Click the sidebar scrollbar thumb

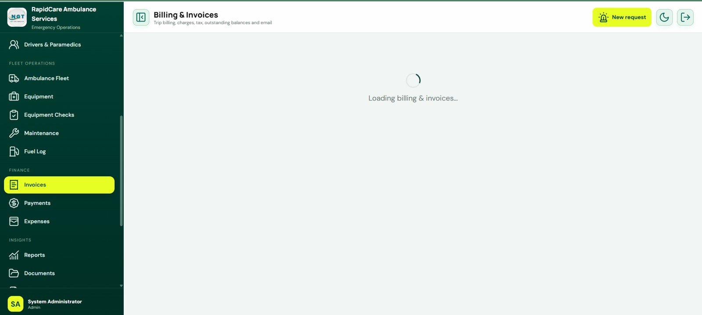pos(121,171)
